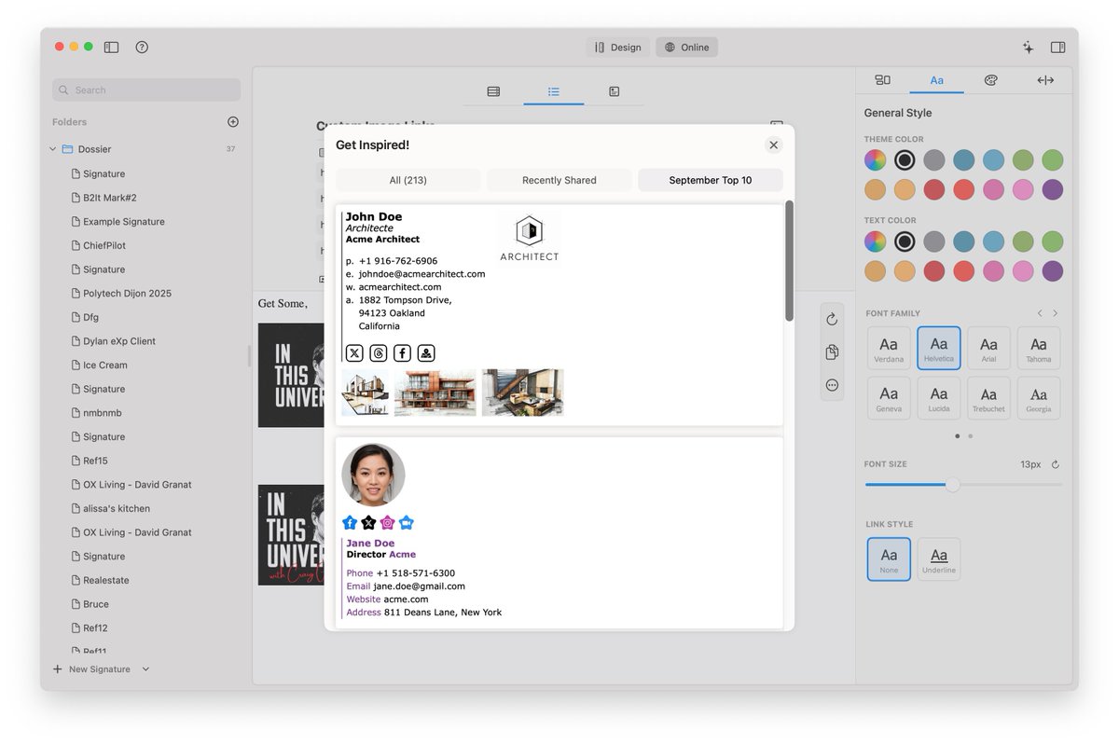This screenshot has width=1119, height=744.
Task: Open the spacing arrows inspector tab
Action: click(1045, 80)
